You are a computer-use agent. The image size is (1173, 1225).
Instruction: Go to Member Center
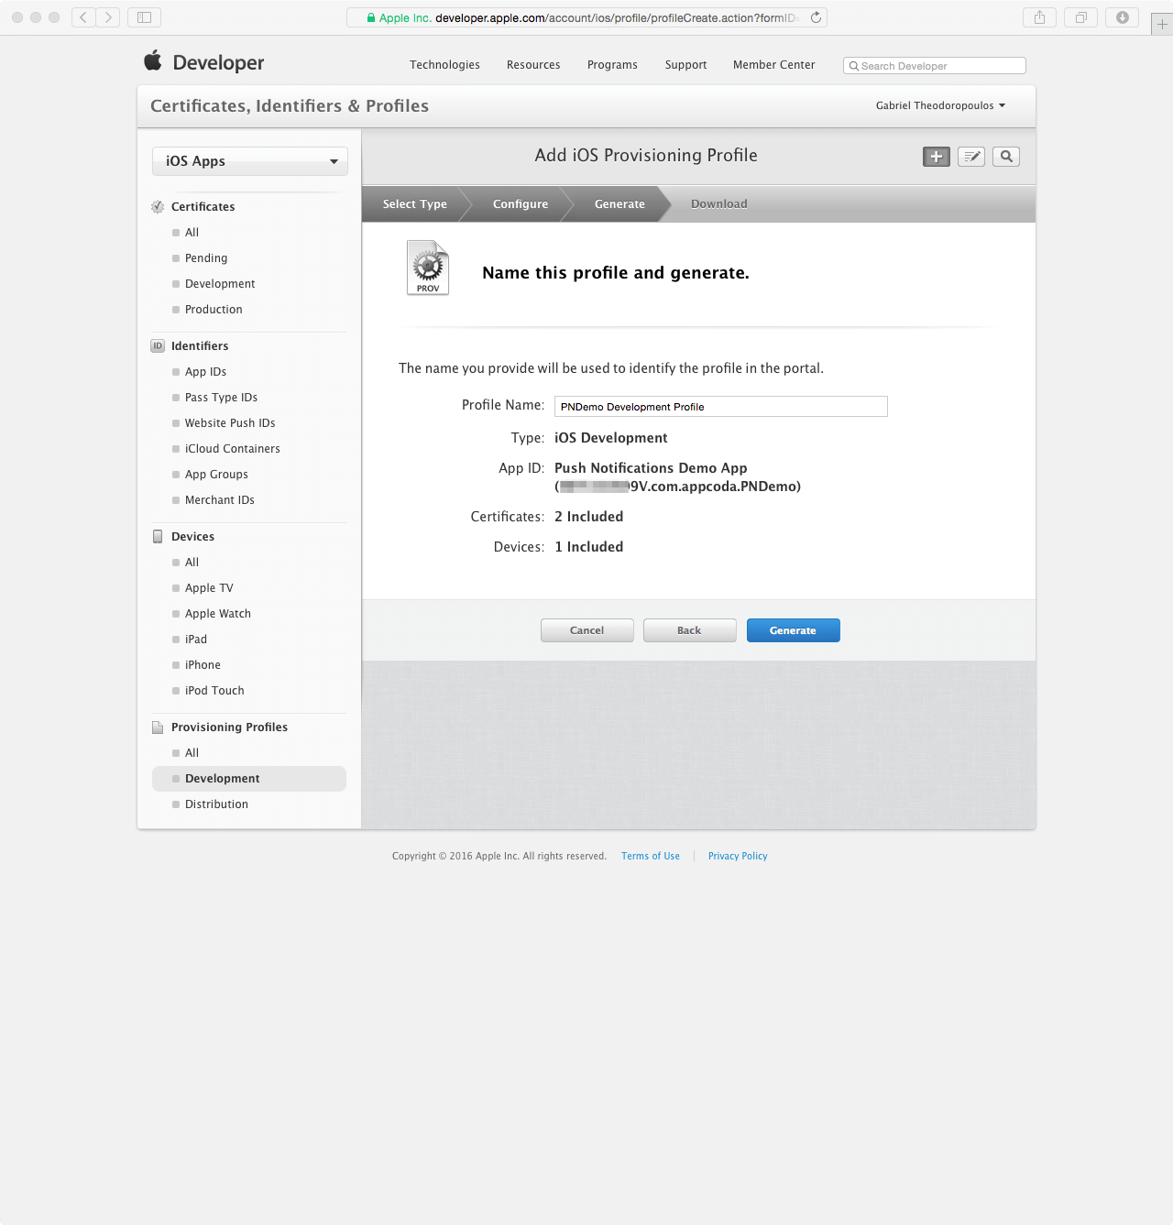pyautogui.click(x=773, y=65)
